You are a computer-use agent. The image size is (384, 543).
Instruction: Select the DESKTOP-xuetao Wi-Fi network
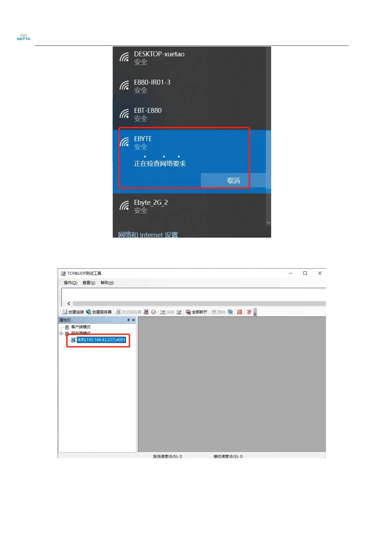click(x=189, y=58)
